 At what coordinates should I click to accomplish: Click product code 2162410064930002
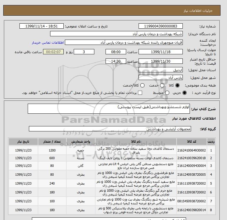192,150
